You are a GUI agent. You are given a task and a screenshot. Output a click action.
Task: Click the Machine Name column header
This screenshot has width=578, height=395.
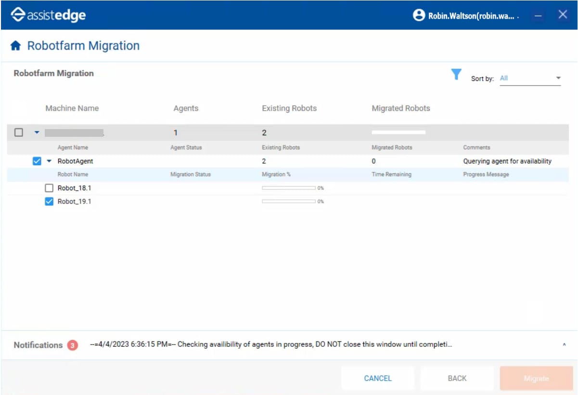[x=72, y=108]
